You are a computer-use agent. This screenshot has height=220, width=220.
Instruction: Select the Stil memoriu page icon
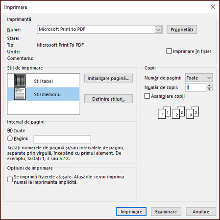coord(20,94)
